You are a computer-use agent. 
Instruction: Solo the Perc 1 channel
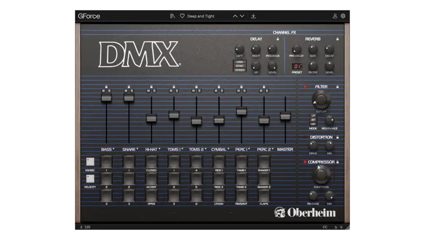244,91
